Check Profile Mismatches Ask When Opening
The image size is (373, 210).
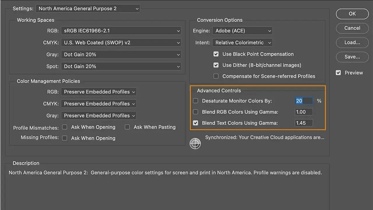[65, 127]
